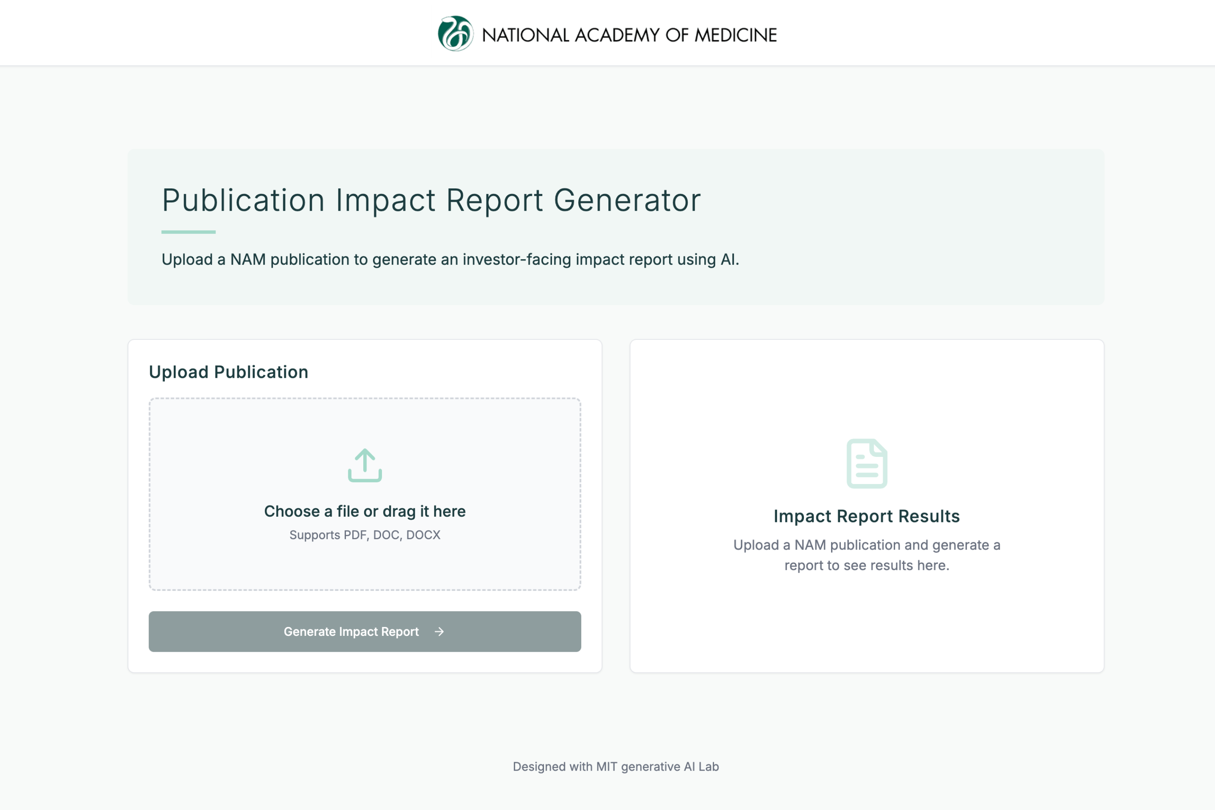Click "Choose a file or drag it here"
Screen dimensions: 1215x810
tap(365, 511)
